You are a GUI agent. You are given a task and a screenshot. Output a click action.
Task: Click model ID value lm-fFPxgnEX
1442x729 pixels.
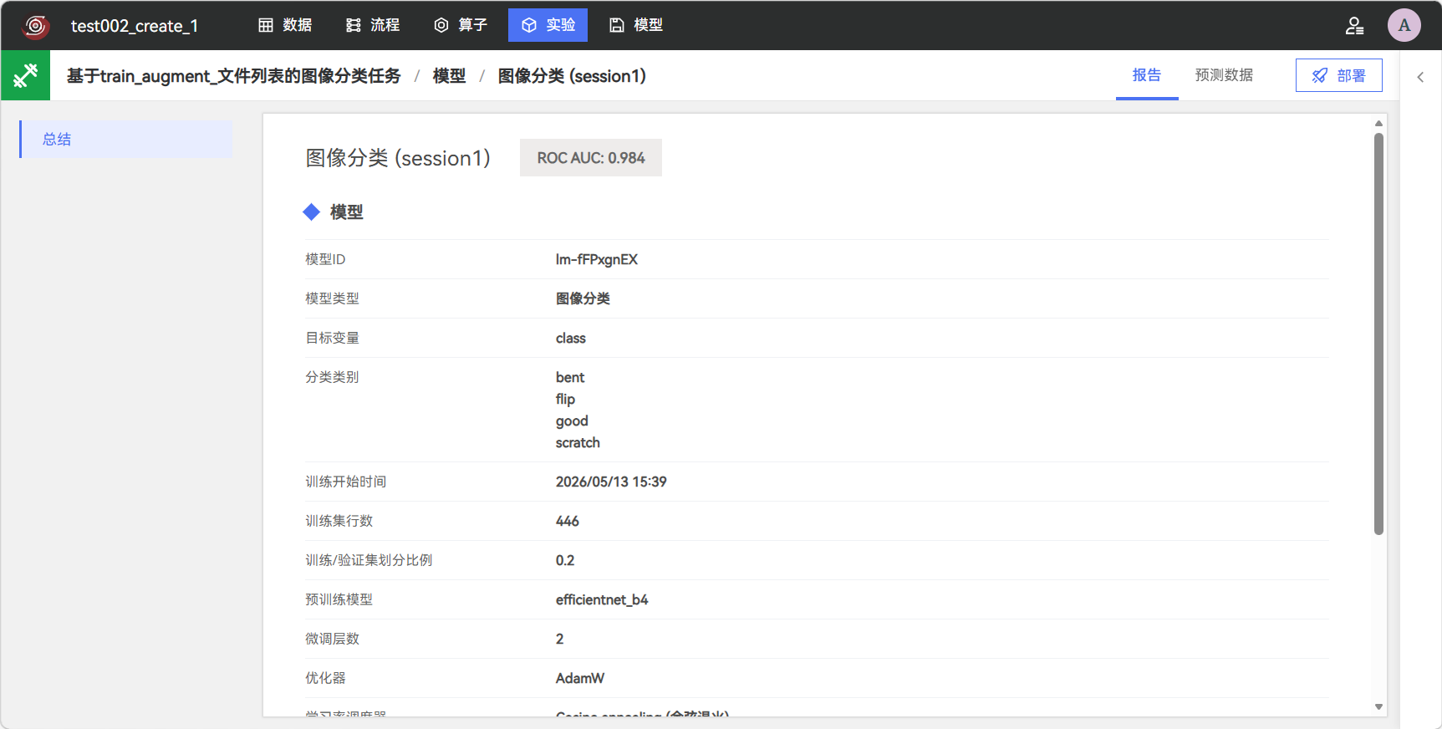coord(597,259)
